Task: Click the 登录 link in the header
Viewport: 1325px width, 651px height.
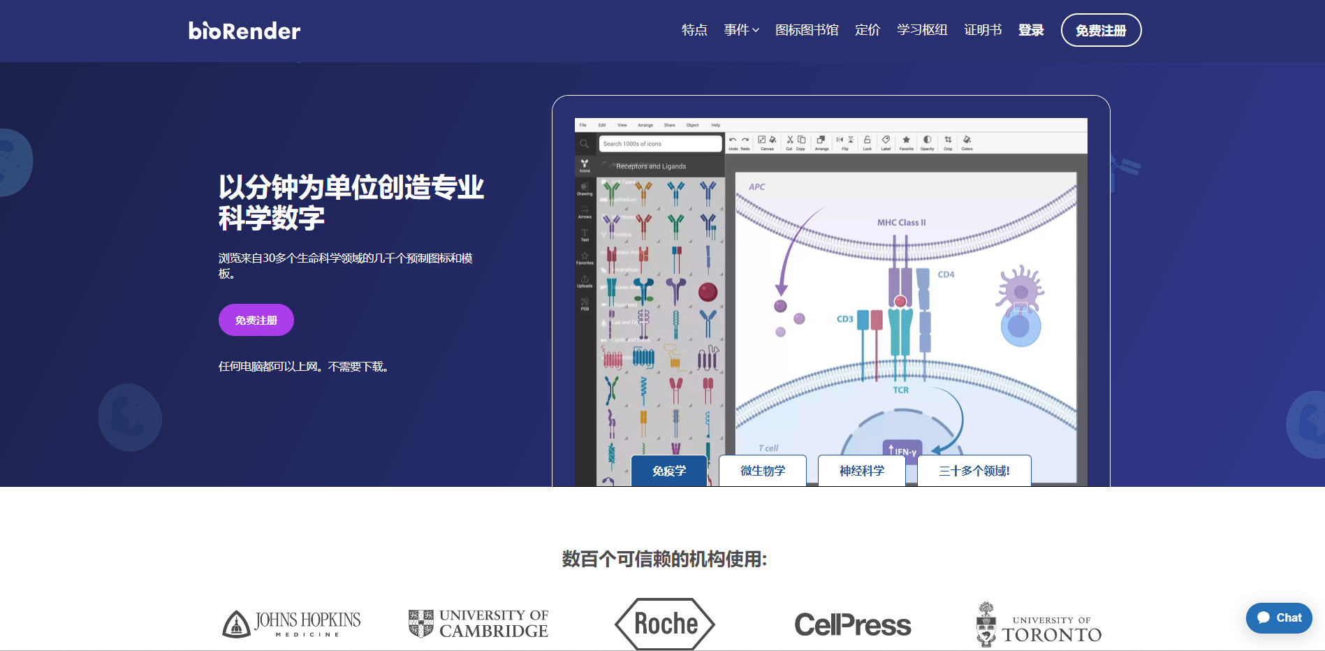Action: pyautogui.click(x=1031, y=30)
